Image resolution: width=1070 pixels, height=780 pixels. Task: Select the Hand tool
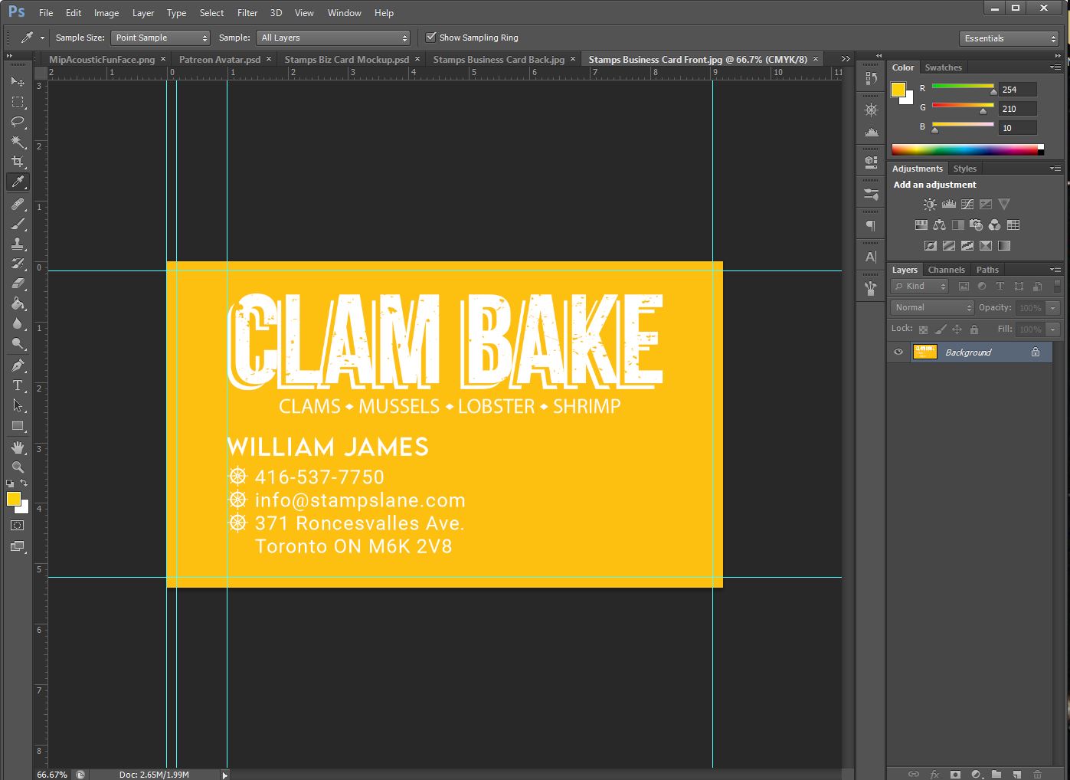pyautogui.click(x=18, y=447)
